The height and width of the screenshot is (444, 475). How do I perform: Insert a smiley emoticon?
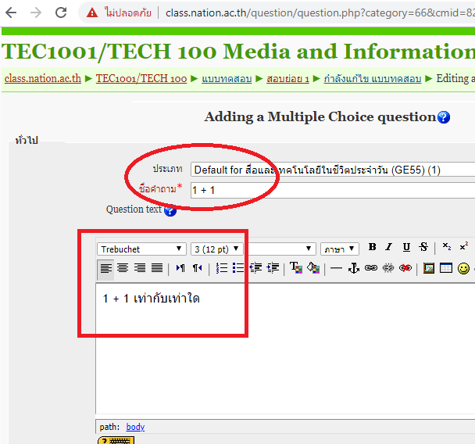[x=464, y=268]
